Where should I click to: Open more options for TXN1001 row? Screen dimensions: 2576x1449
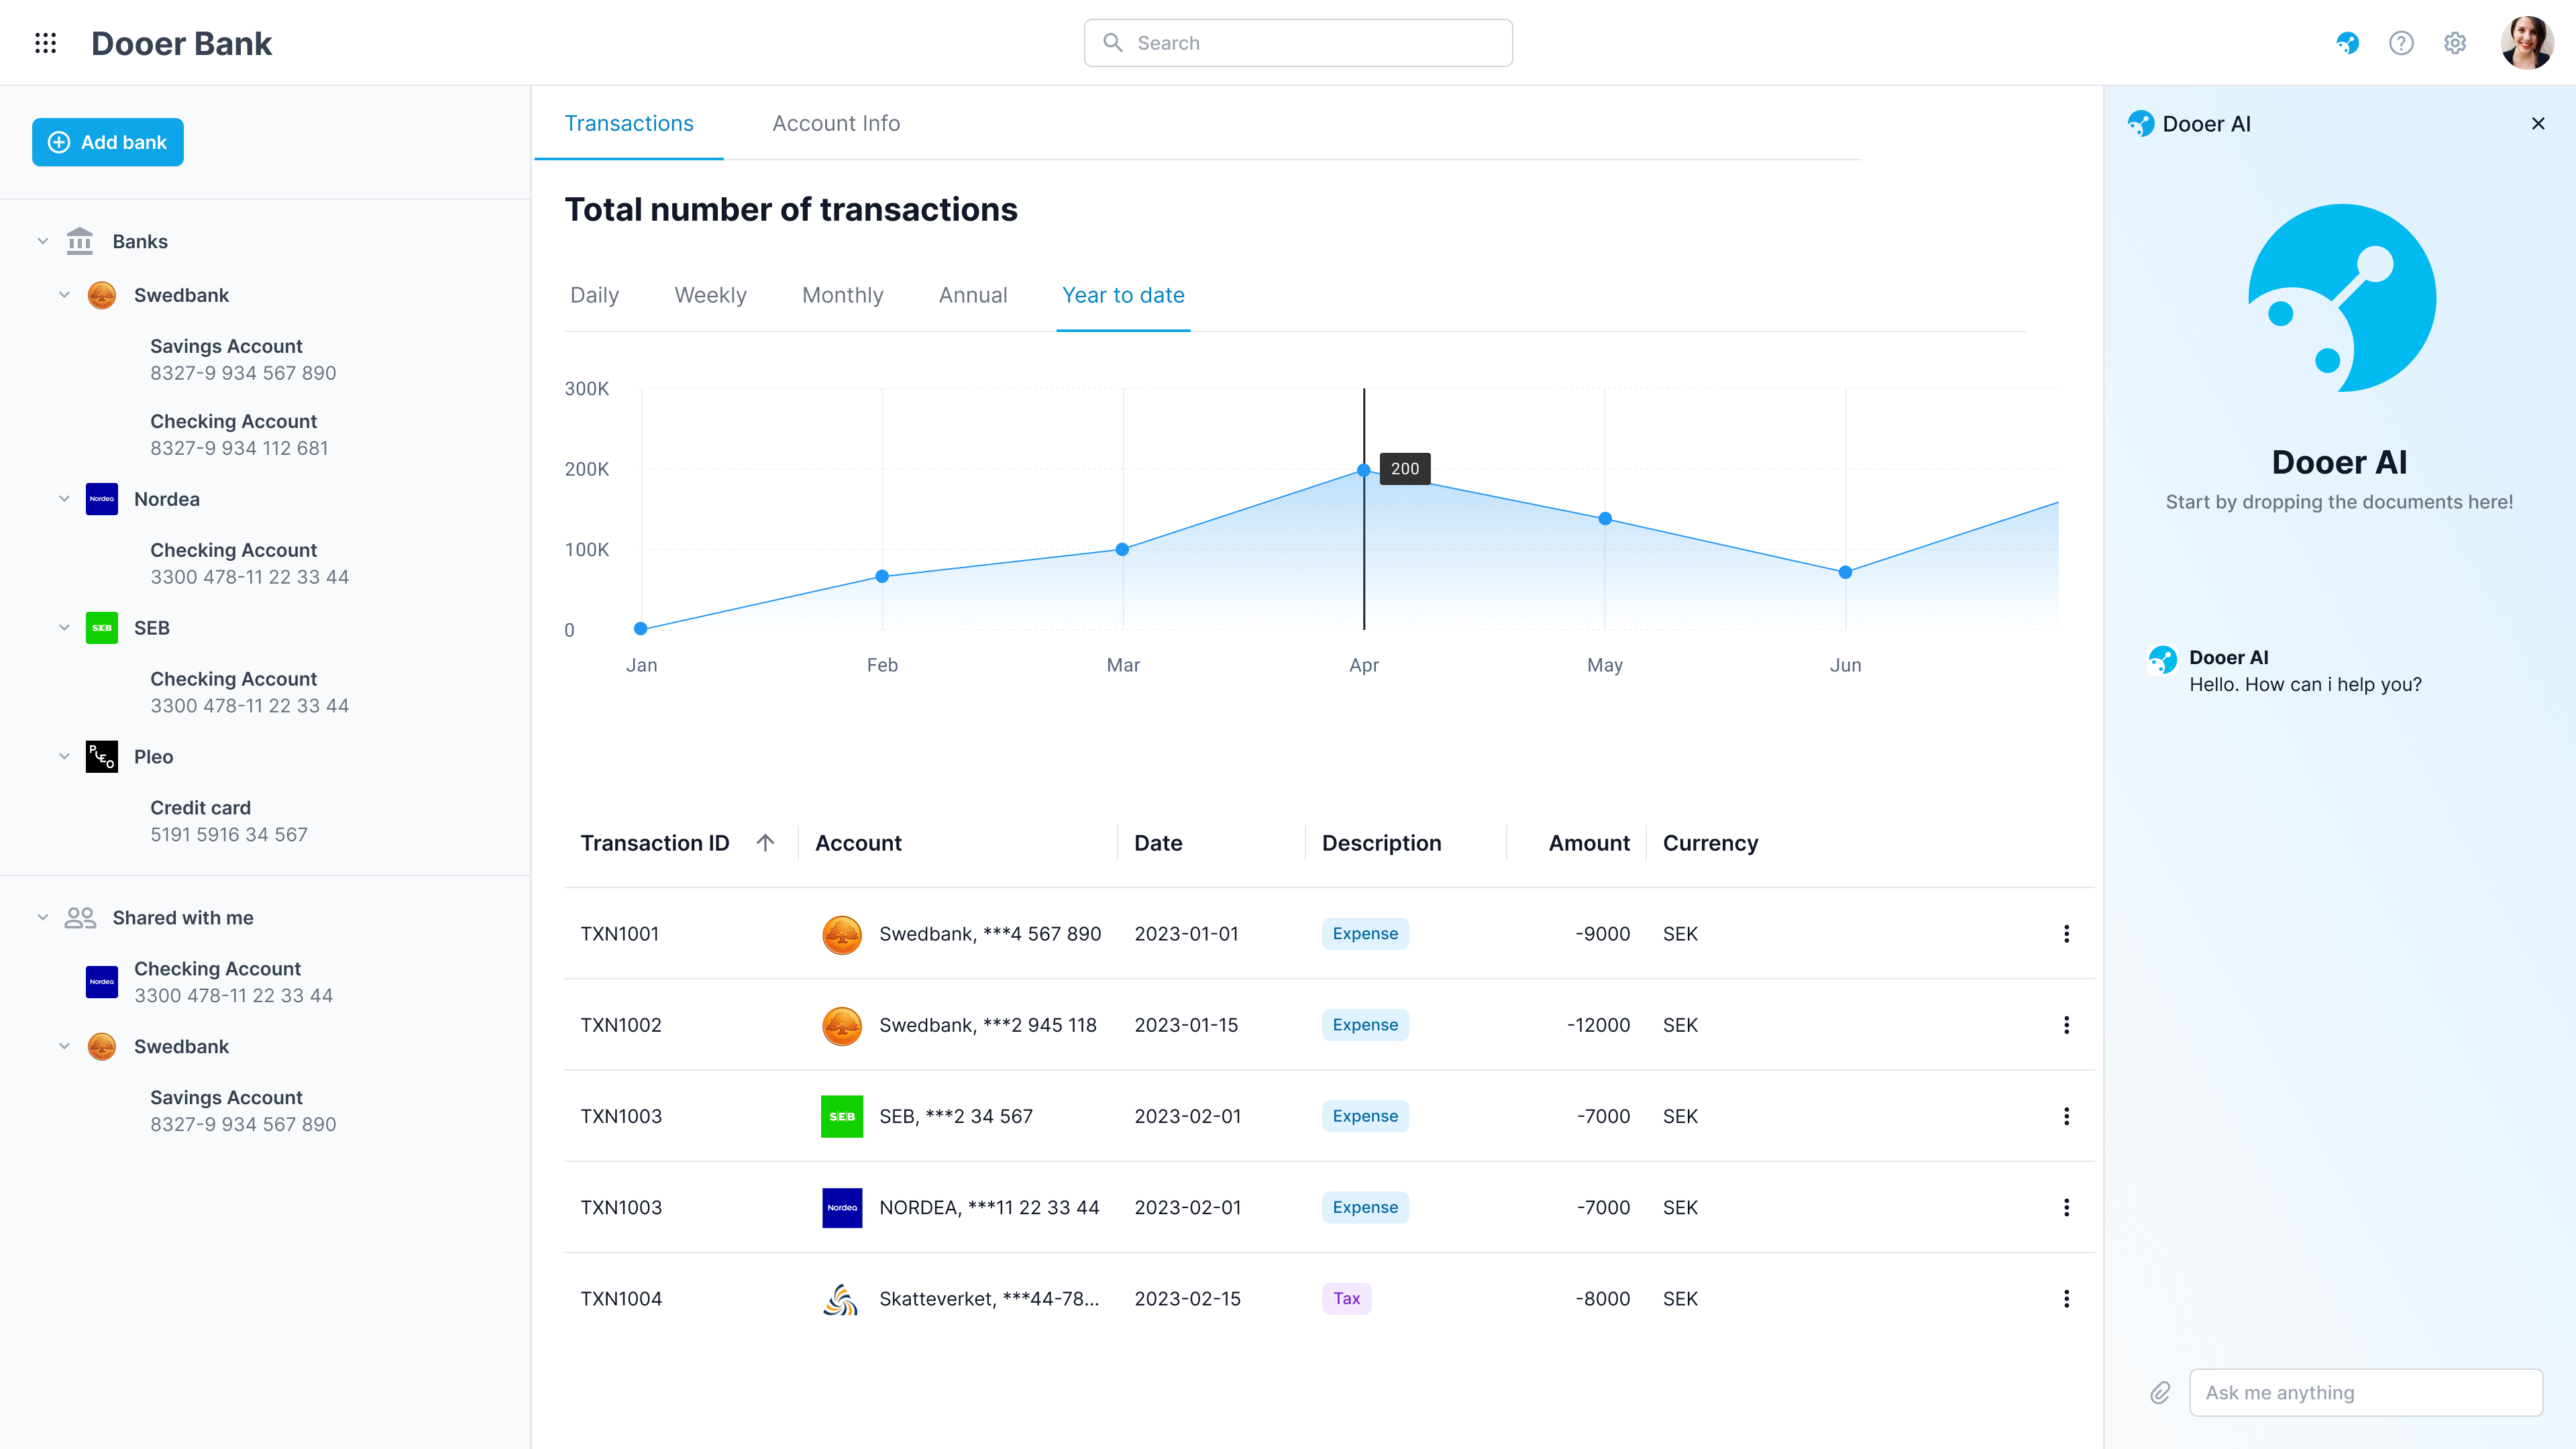point(2066,934)
